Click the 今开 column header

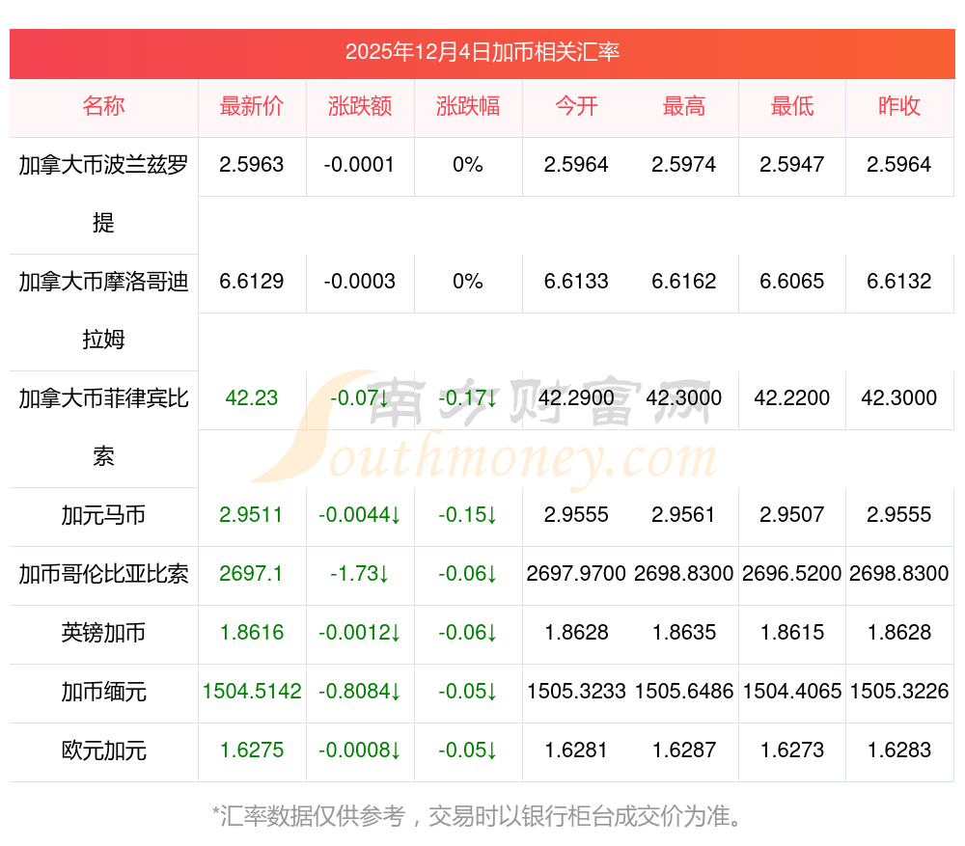tap(576, 107)
